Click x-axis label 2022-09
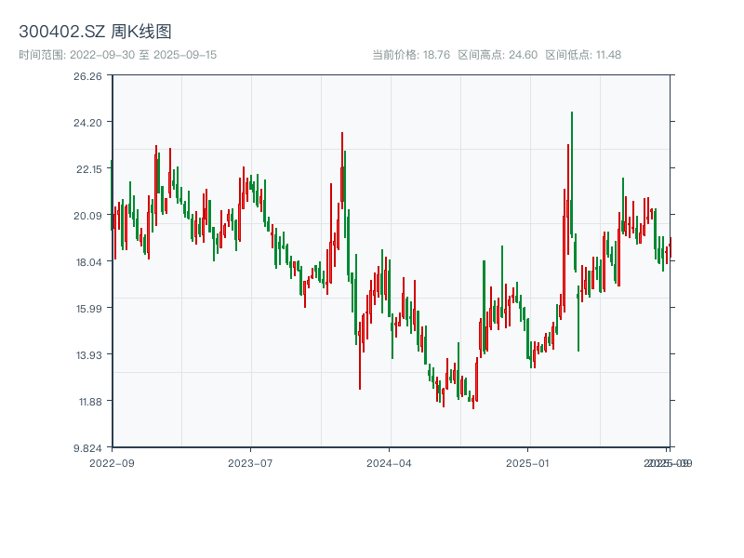Screen dimensions: 744x558 coord(112,463)
